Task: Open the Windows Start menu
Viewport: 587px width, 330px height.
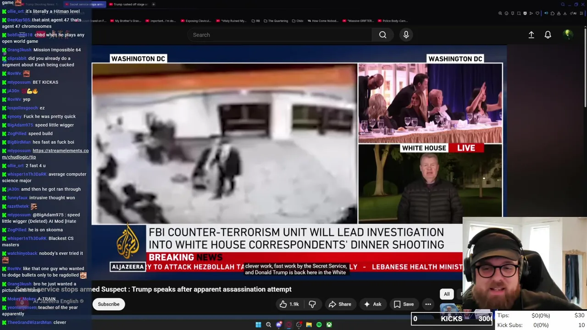Action: [258, 324]
